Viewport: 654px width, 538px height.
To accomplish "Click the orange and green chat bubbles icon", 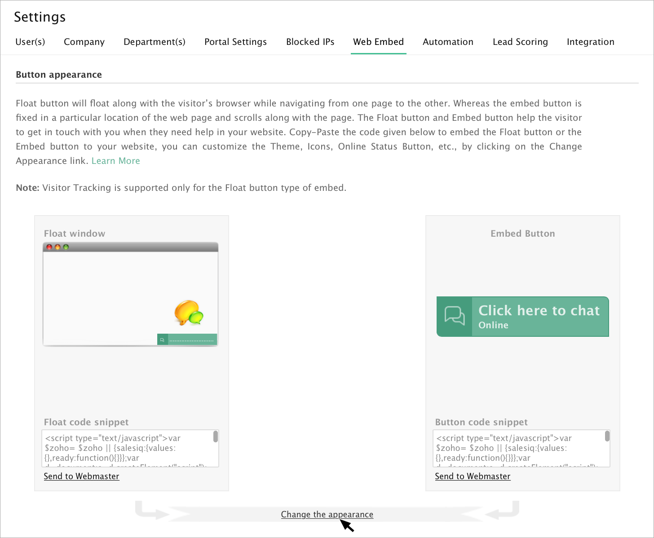I will [x=189, y=313].
